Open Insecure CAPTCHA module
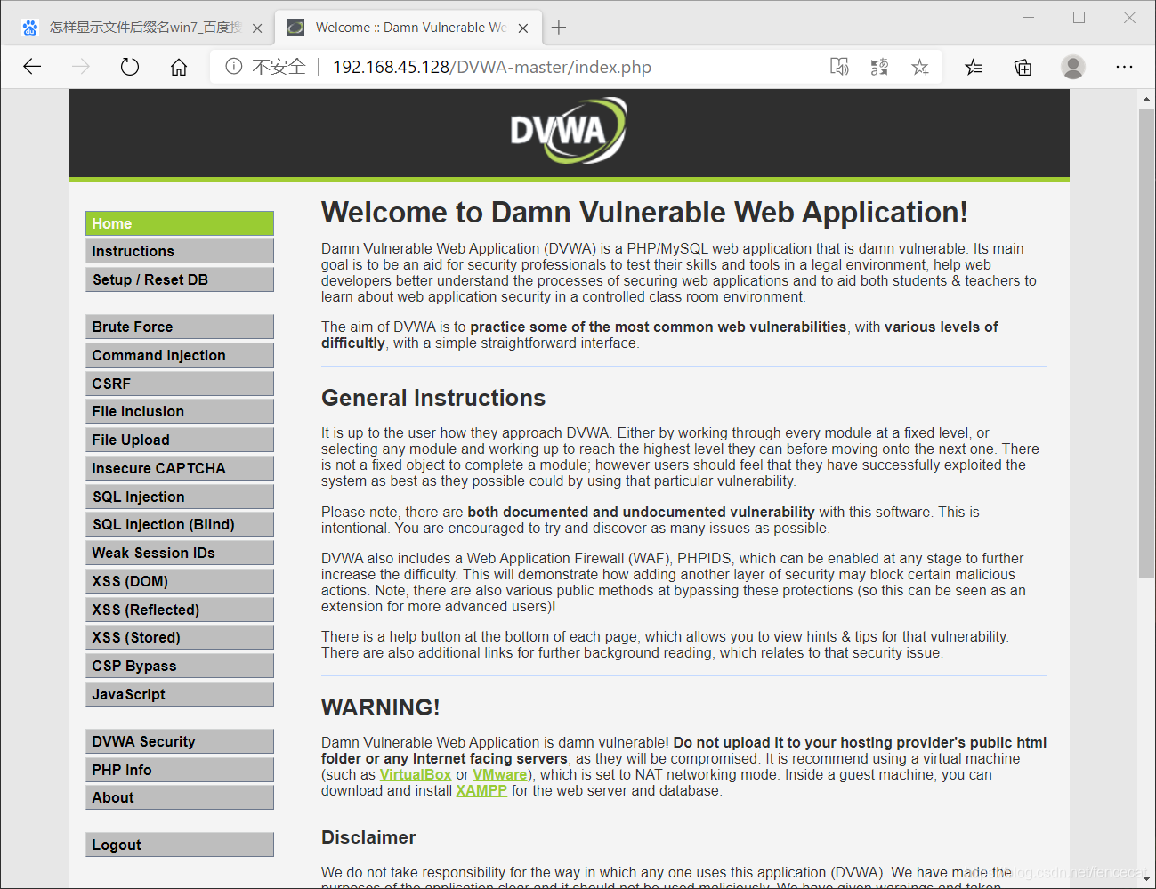Screen dimensions: 1156x889 (x=180, y=468)
